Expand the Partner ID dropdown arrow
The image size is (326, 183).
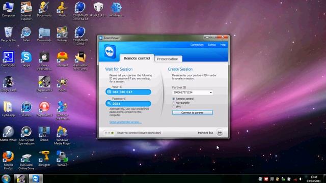[x=211, y=93]
